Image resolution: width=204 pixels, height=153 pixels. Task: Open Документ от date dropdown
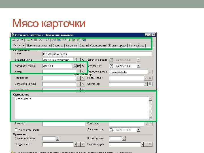tap(138, 66)
